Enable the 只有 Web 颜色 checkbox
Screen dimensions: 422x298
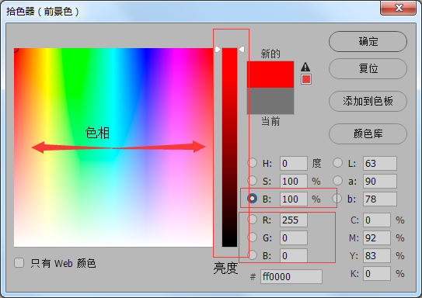[x=19, y=263]
